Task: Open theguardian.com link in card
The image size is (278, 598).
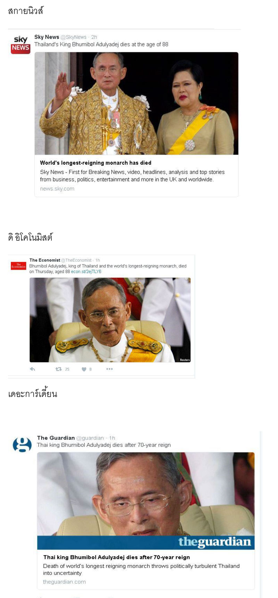Action: point(64,582)
